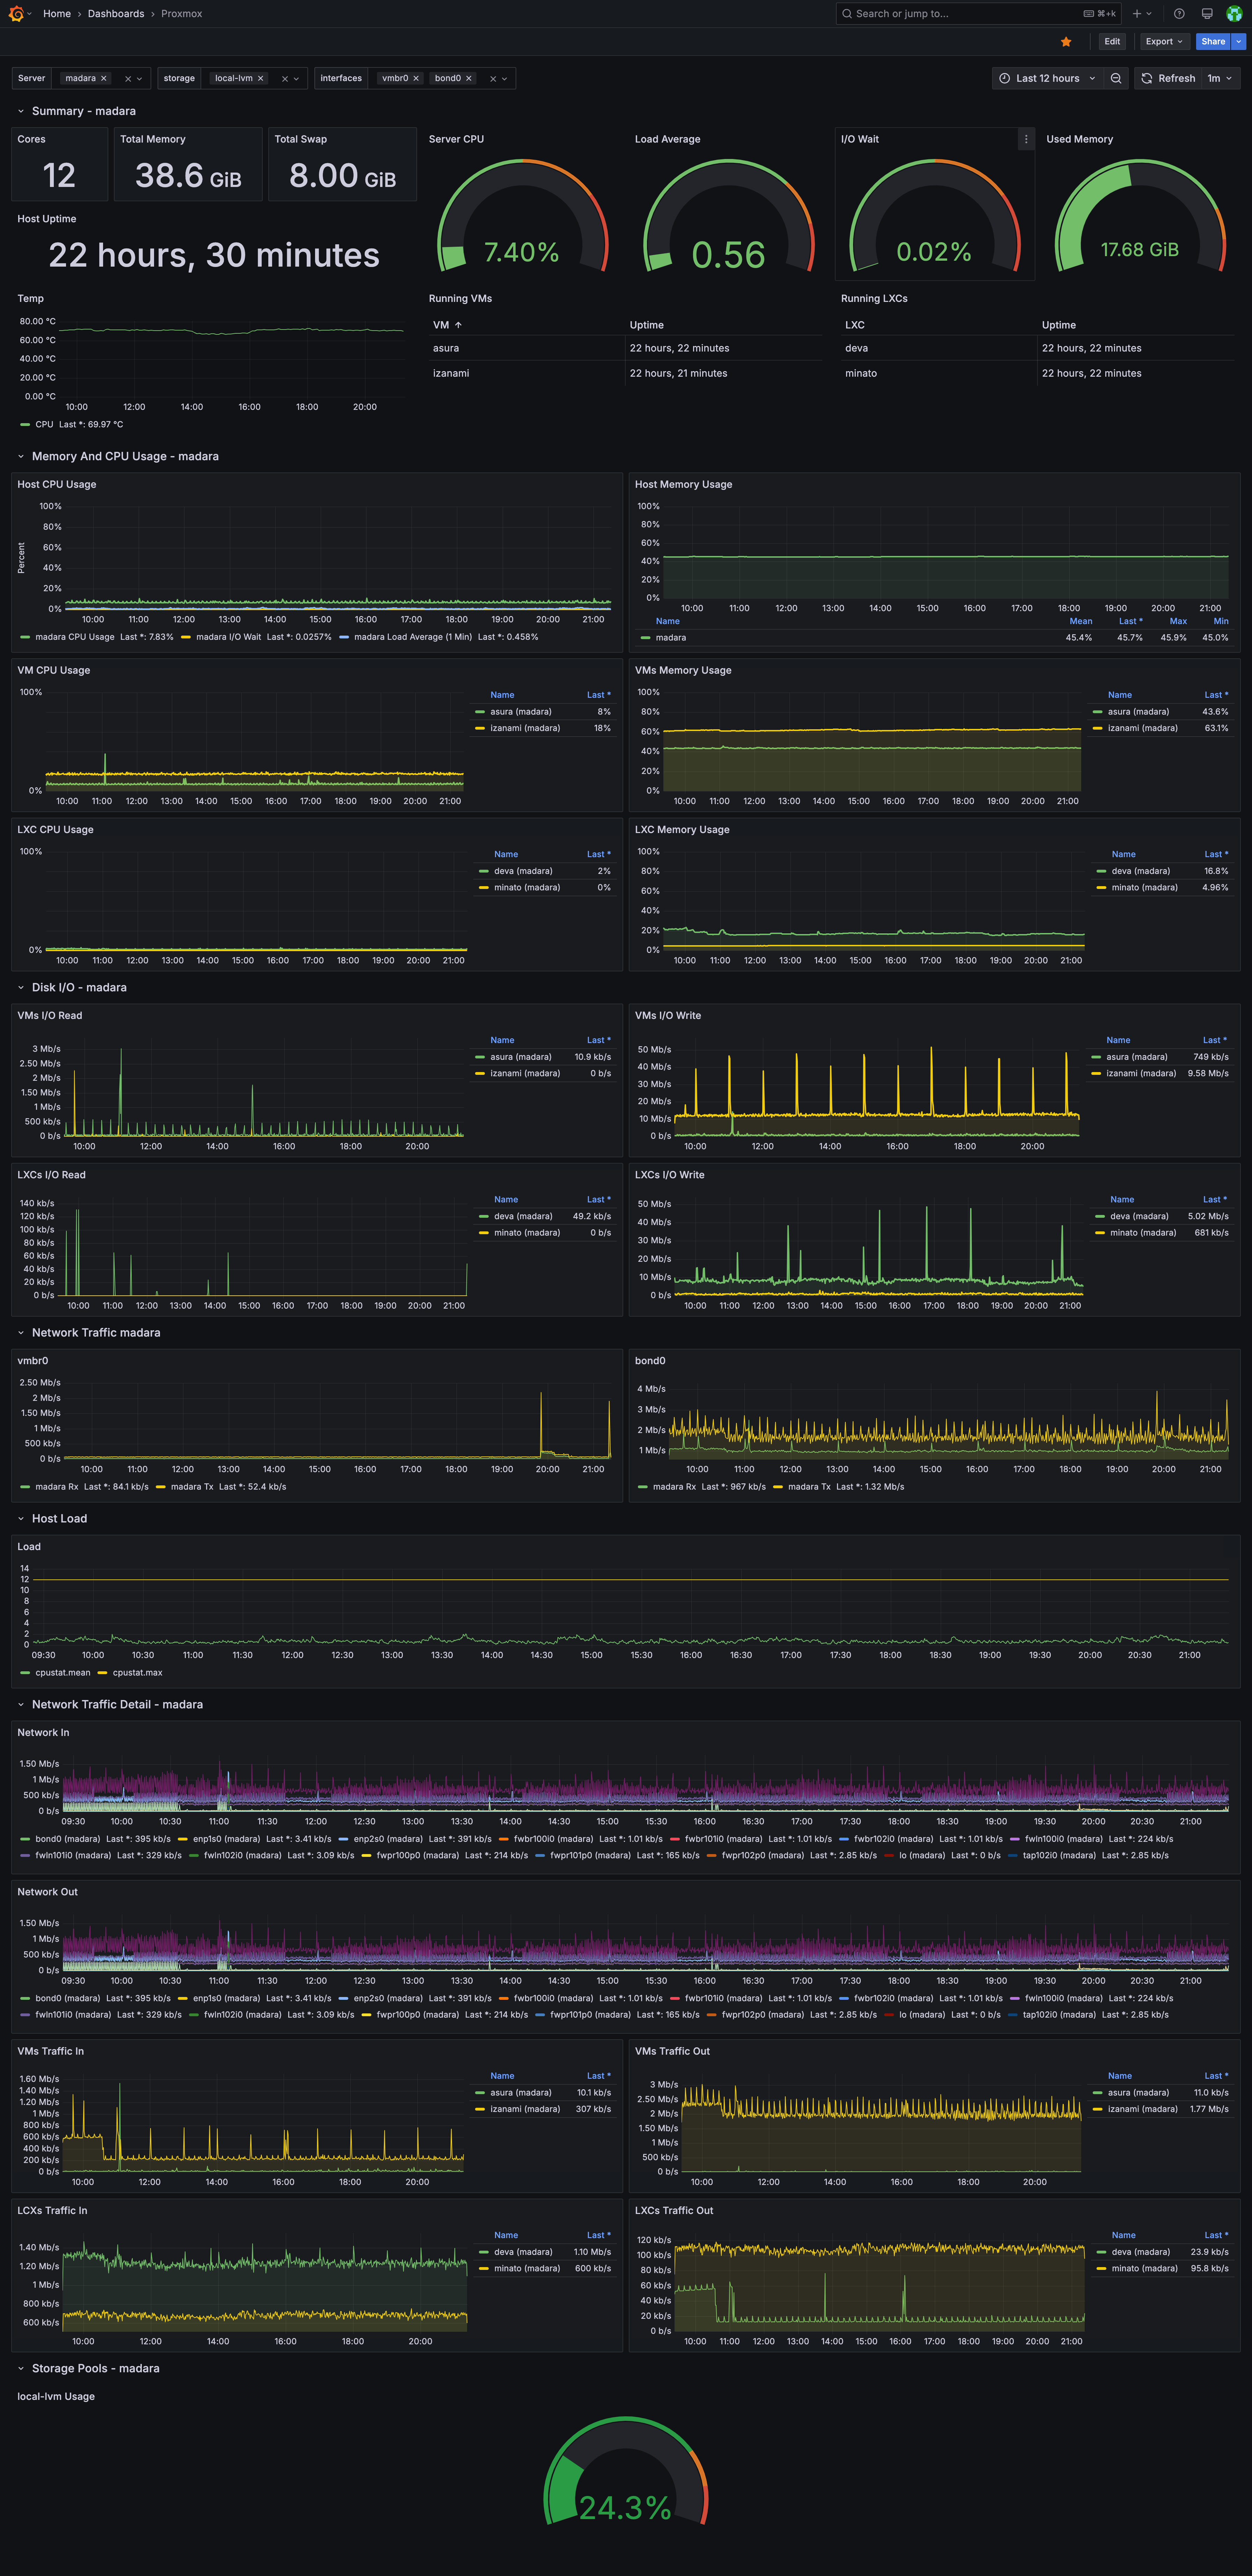The image size is (1252, 2576).
Task: Remove the madara server tag
Action: click(x=103, y=78)
